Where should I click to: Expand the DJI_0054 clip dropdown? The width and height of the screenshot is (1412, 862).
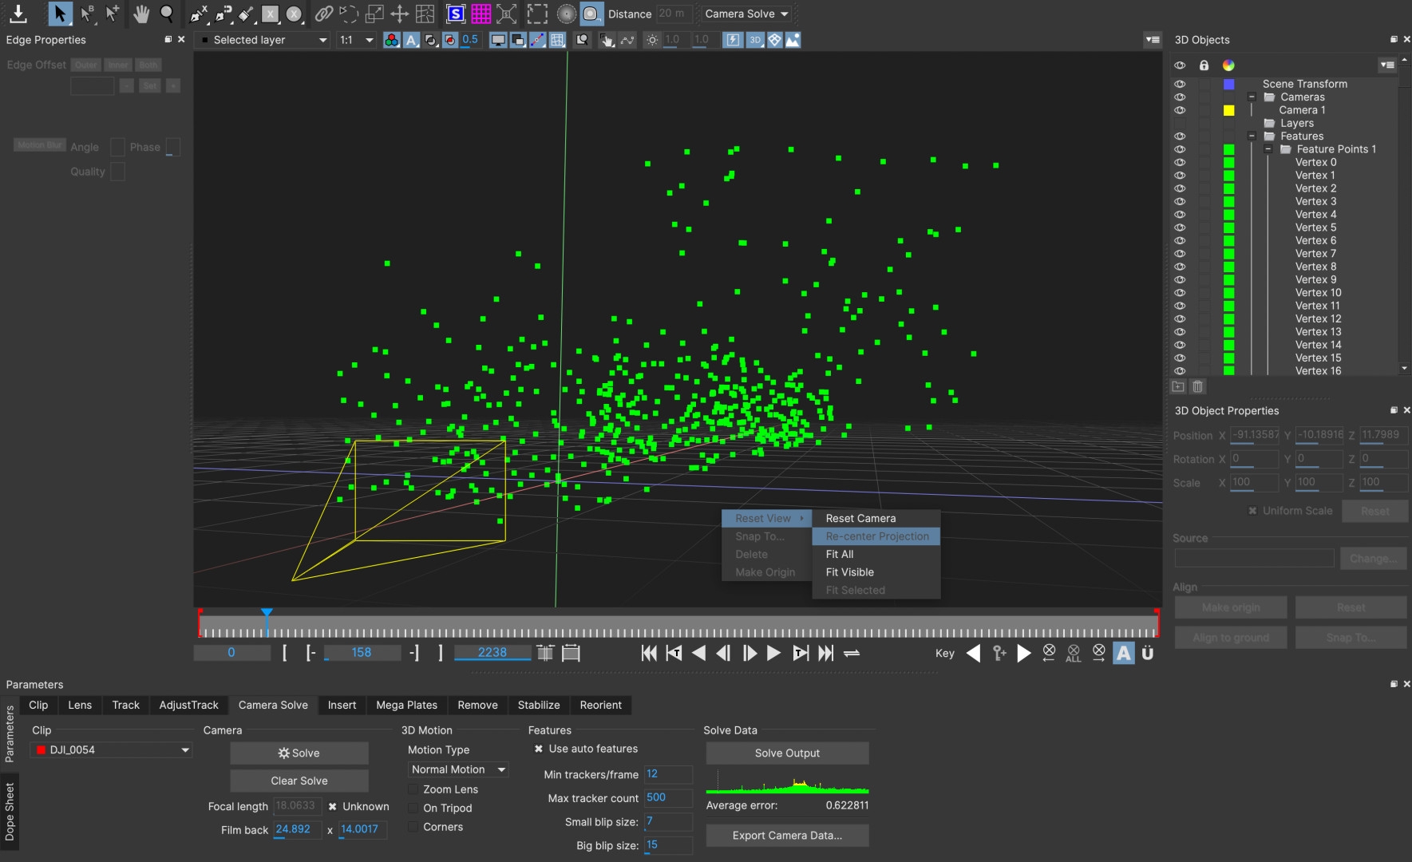point(112,749)
